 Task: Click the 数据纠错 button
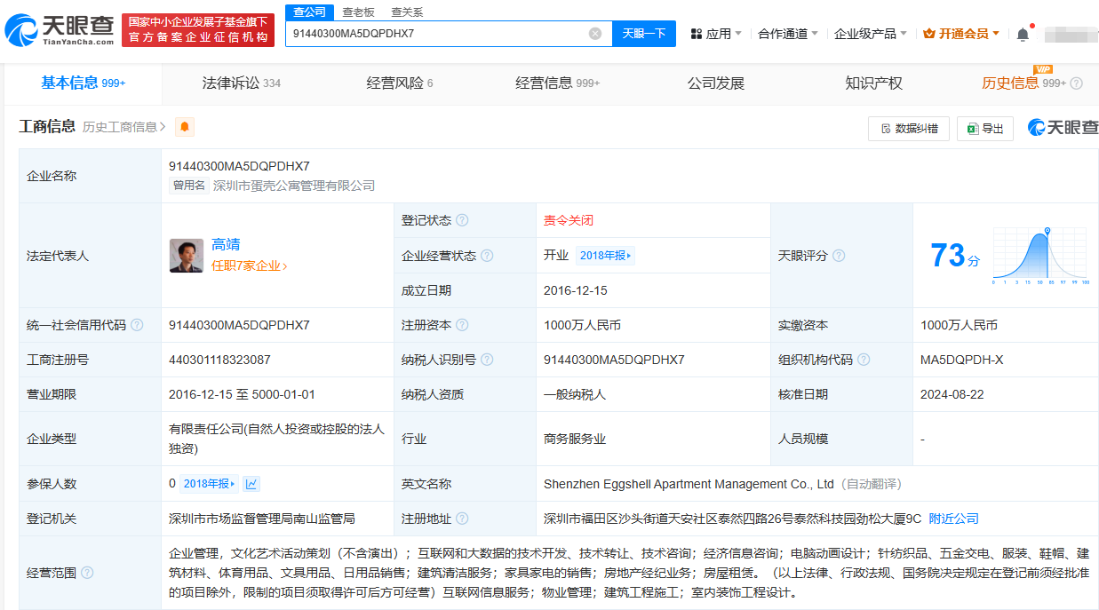(x=909, y=128)
